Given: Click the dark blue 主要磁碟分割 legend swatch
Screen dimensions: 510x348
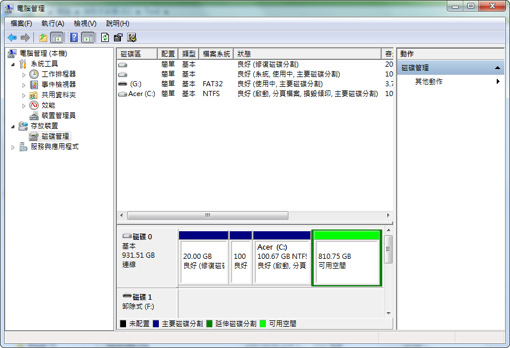Looking at the screenshot, I should click(156, 324).
